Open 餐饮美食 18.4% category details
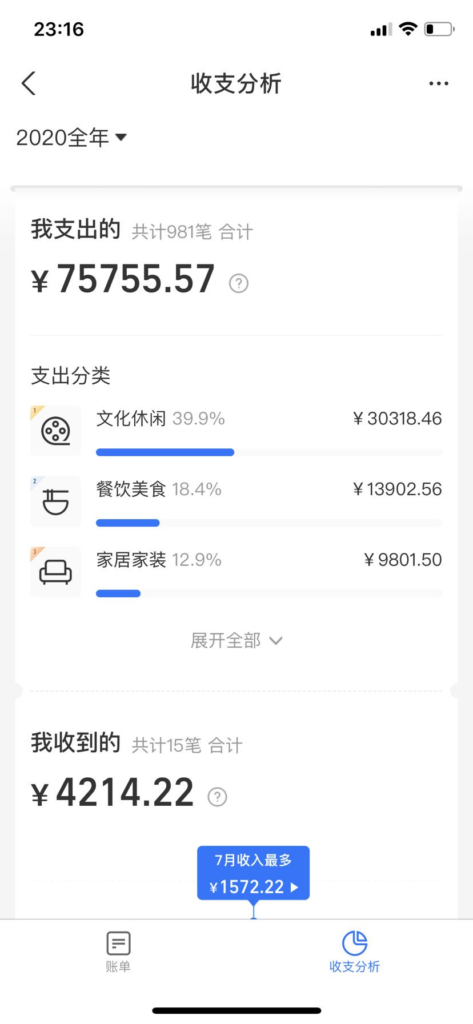Viewport: 473px width, 1024px height. (236, 501)
